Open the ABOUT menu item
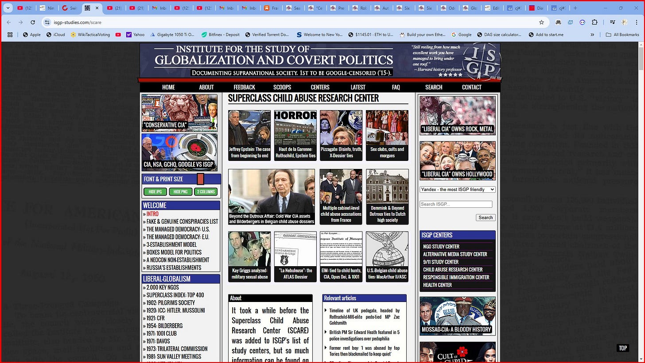 click(206, 87)
